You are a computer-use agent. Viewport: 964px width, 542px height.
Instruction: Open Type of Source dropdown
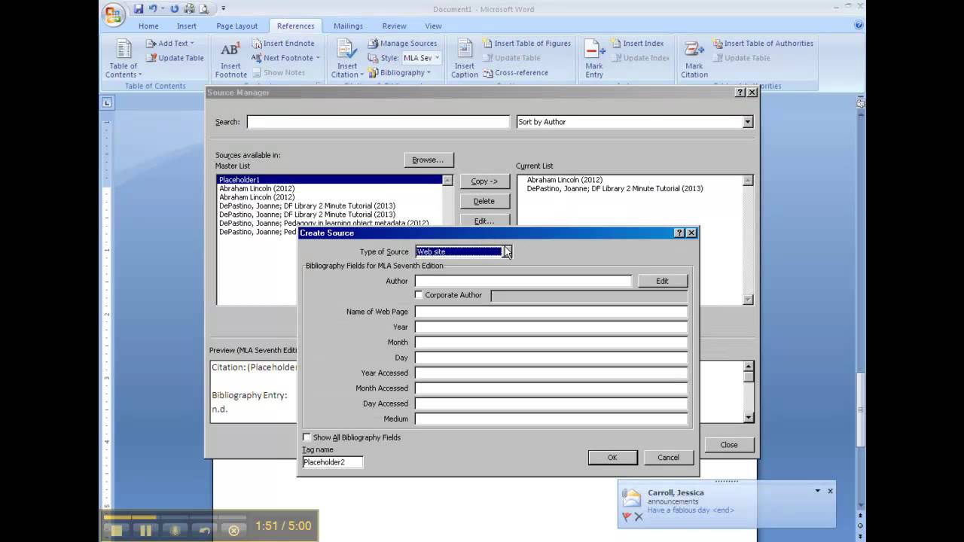point(507,251)
